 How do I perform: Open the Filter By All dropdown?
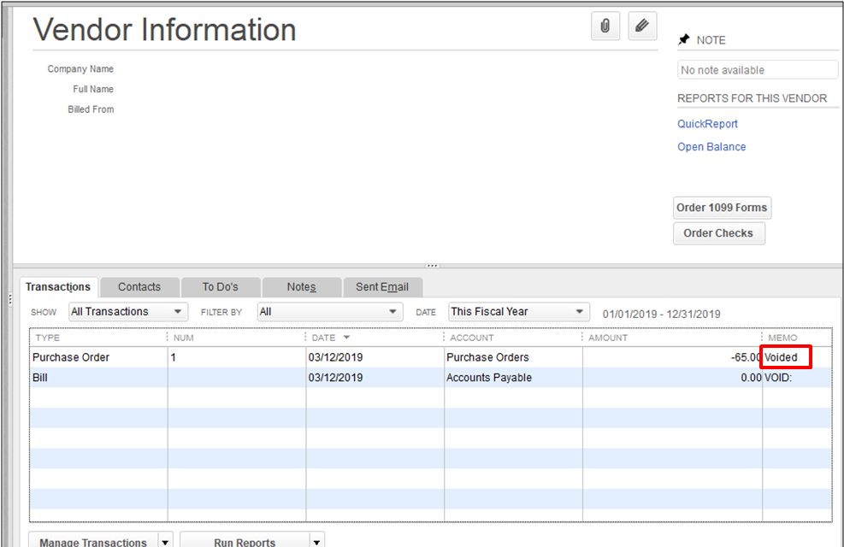[330, 311]
